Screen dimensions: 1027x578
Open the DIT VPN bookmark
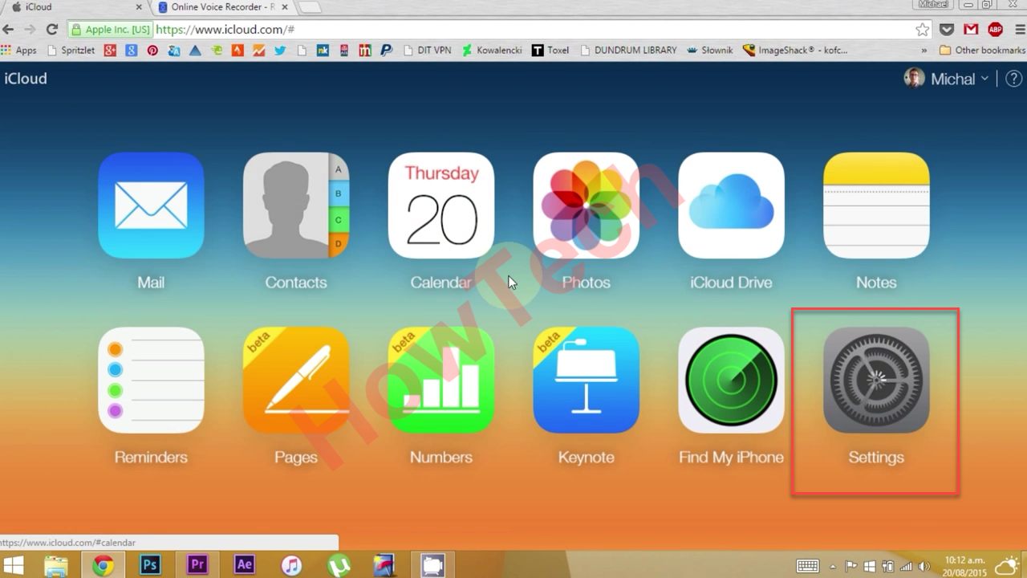tap(427, 50)
